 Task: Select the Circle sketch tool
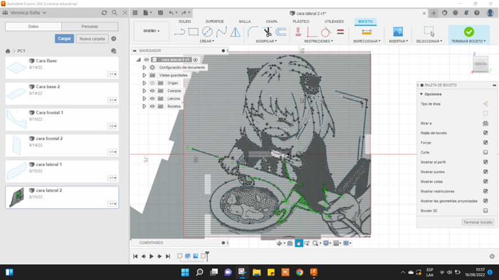(207, 32)
